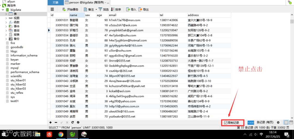Screen dimensions: 294x139
Task: Select the person @bigdata tab
Action: 87,2
